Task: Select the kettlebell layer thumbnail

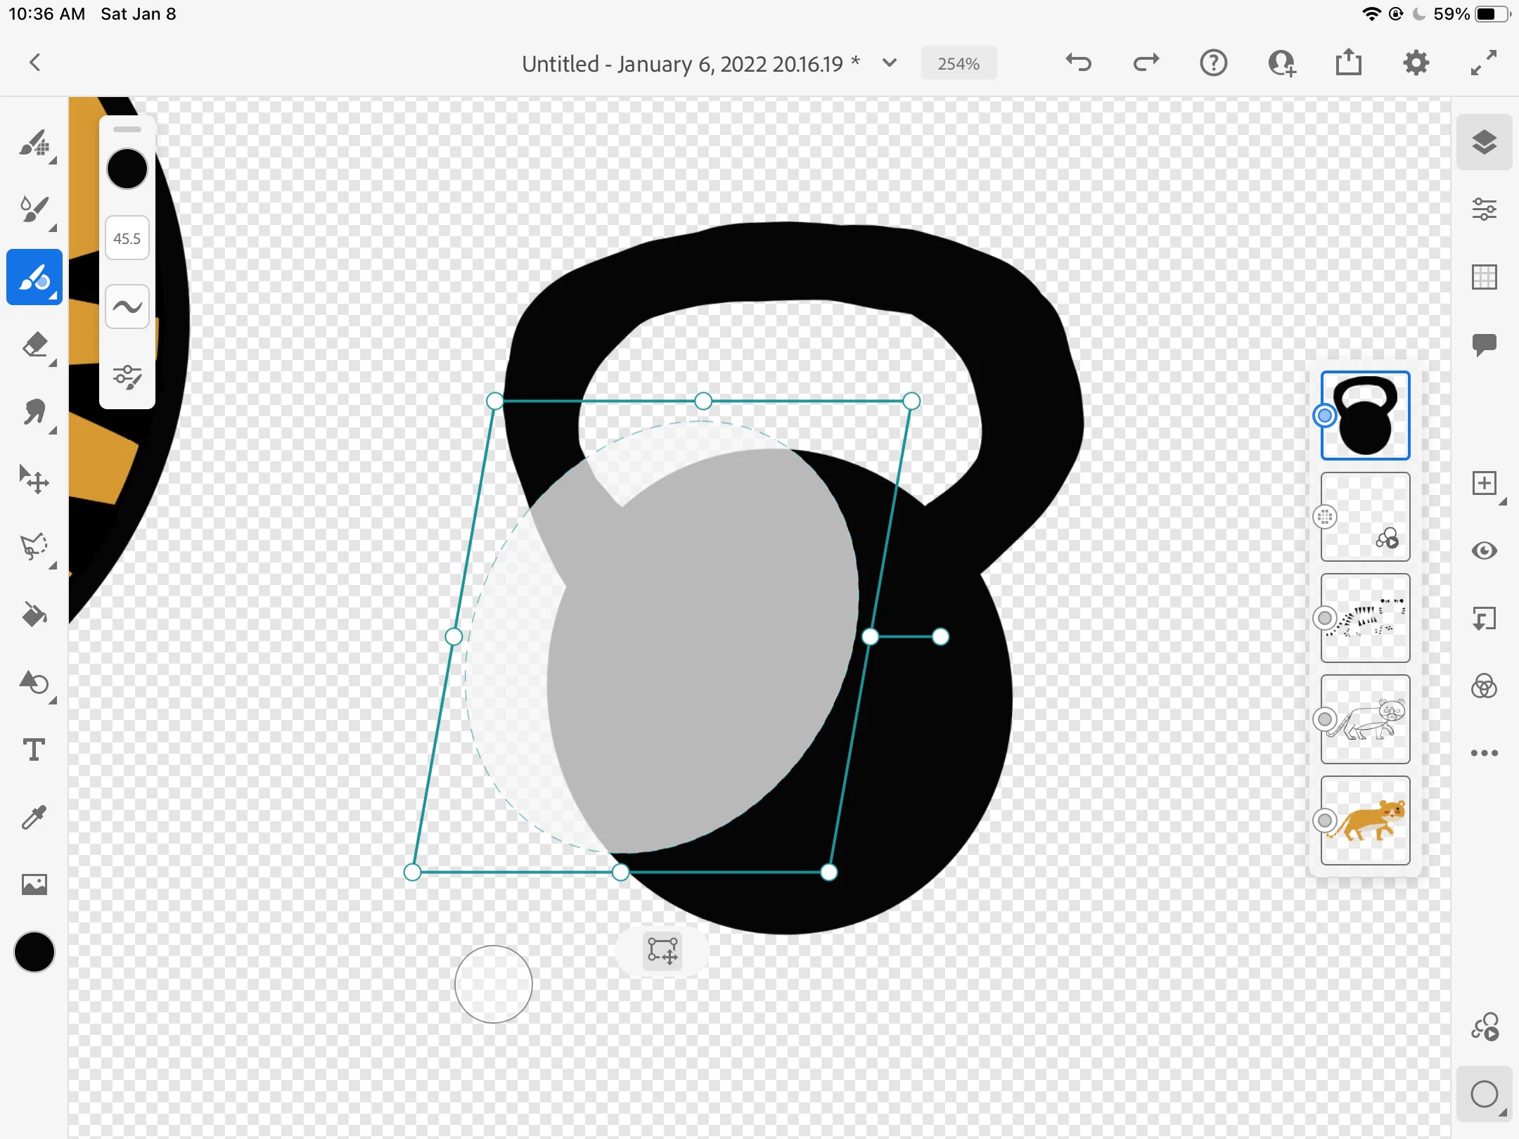Action: [1365, 416]
